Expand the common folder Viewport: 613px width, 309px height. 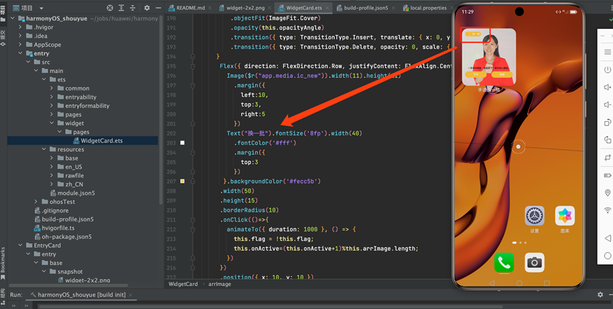click(52, 88)
